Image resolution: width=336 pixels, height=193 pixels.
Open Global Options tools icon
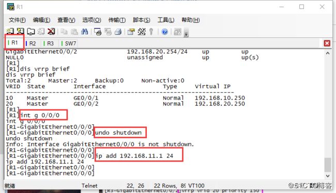point(142,31)
